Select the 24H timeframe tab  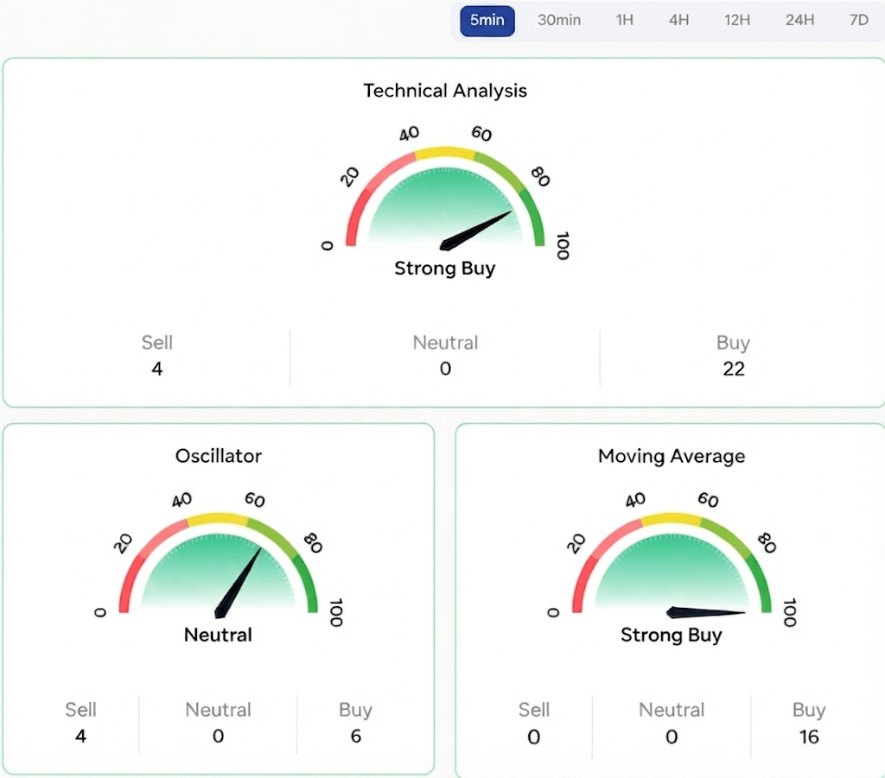pyautogui.click(x=799, y=21)
